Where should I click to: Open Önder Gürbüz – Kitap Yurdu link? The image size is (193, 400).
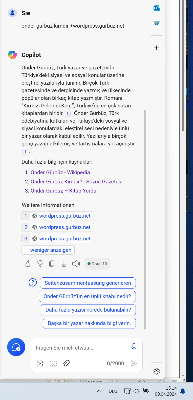(x=63, y=191)
